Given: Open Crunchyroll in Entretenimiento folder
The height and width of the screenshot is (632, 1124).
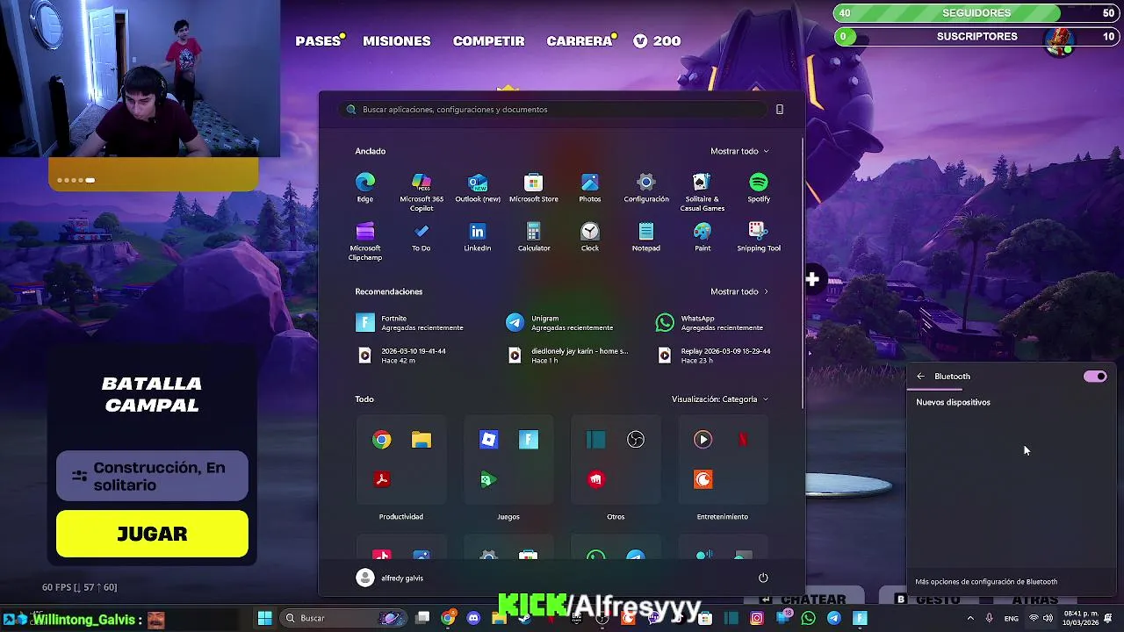Looking at the screenshot, I should (x=702, y=479).
